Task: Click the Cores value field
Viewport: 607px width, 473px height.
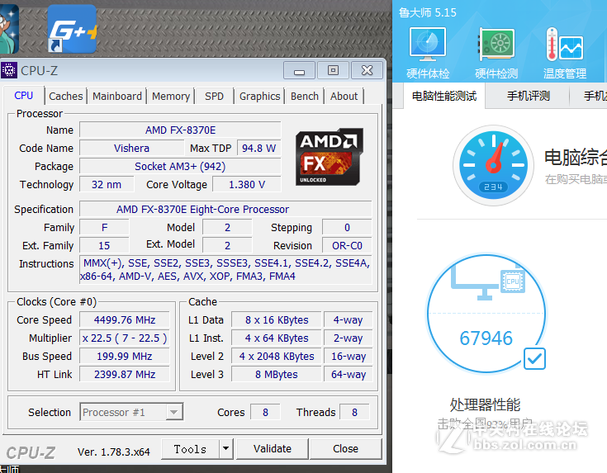Action: point(266,412)
